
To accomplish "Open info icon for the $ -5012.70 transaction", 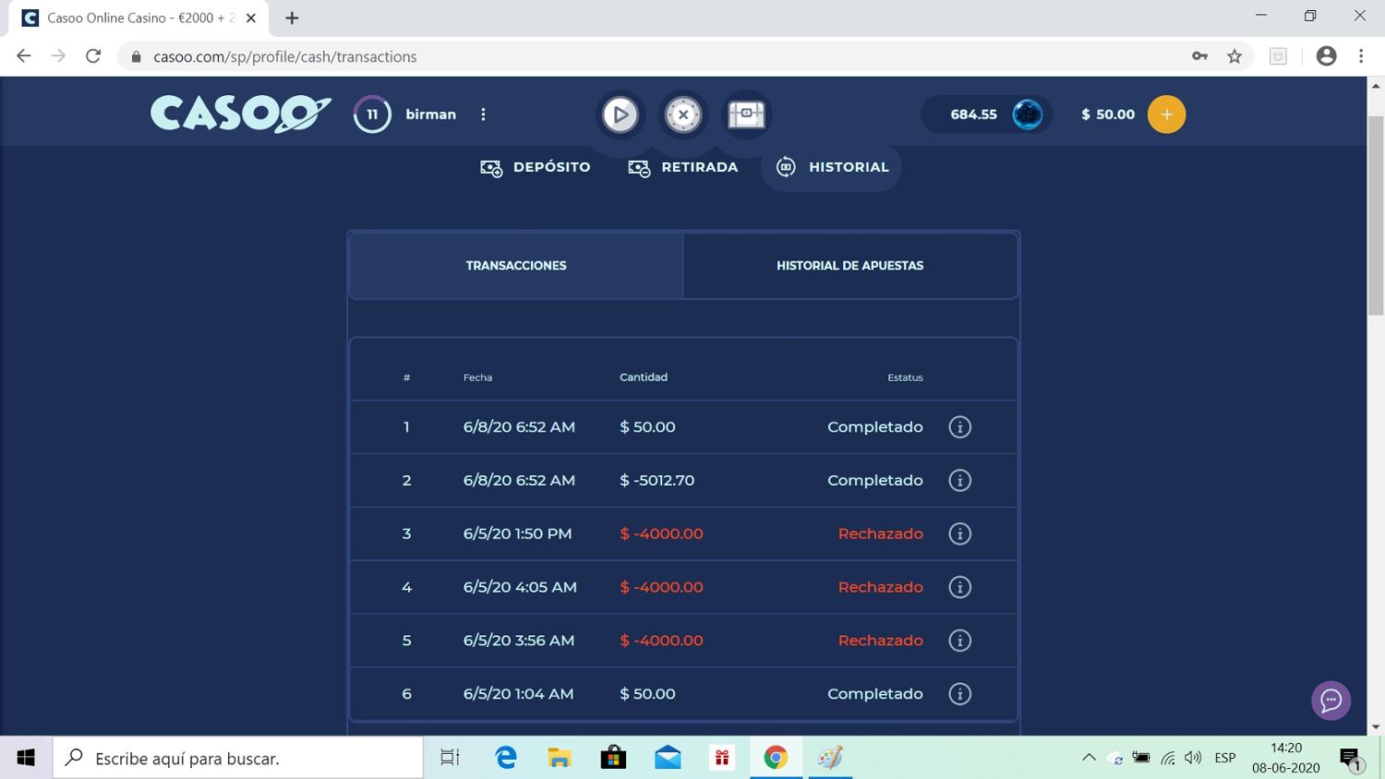I will [959, 481].
